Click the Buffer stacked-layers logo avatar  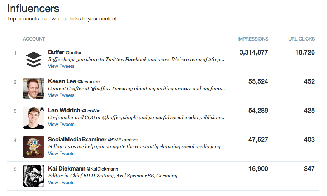pos(34,60)
